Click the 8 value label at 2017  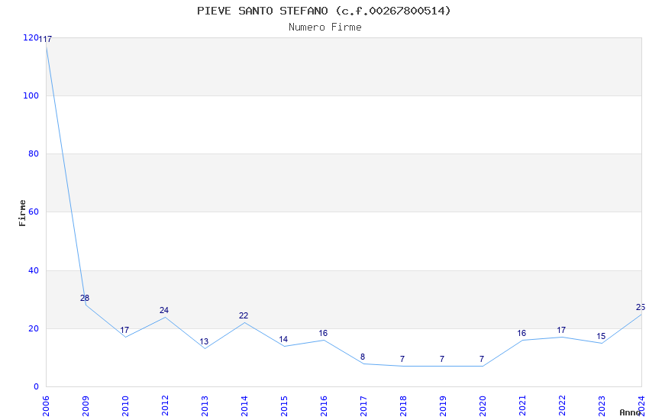[x=363, y=357]
